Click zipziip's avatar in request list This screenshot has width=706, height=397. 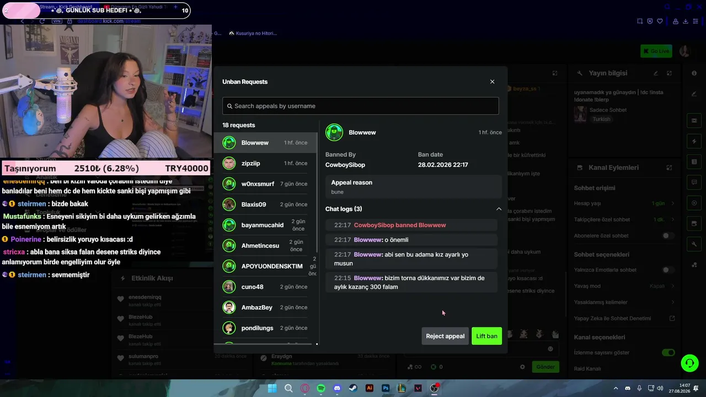click(229, 163)
